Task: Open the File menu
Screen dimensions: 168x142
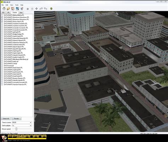Action: (2, 5)
